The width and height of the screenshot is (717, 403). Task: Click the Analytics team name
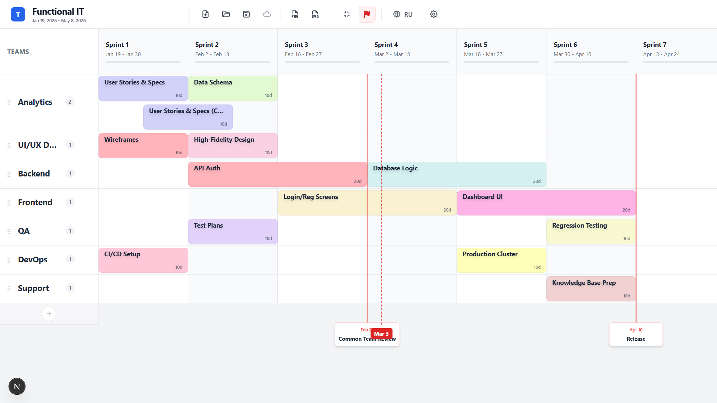pyautogui.click(x=35, y=102)
